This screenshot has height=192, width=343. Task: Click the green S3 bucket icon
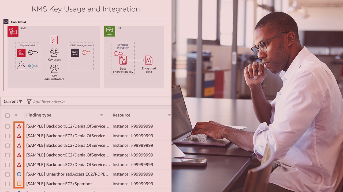click(110, 31)
